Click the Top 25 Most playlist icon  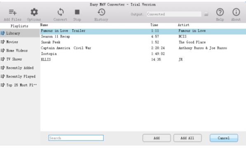[x=2, y=85]
